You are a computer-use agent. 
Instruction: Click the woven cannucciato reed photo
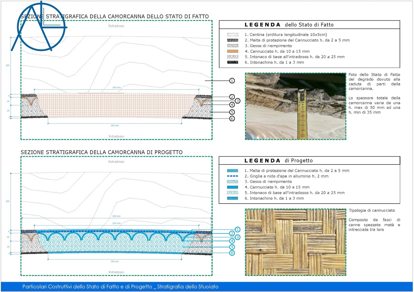tap(296, 242)
